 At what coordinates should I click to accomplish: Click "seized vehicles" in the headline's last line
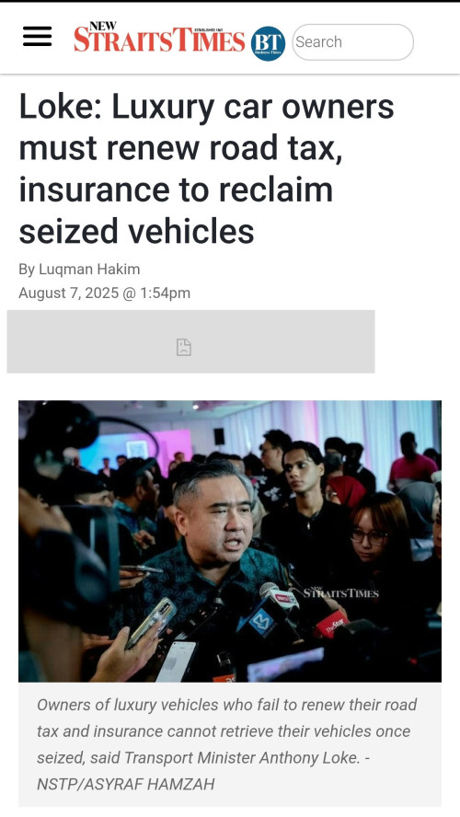136,231
